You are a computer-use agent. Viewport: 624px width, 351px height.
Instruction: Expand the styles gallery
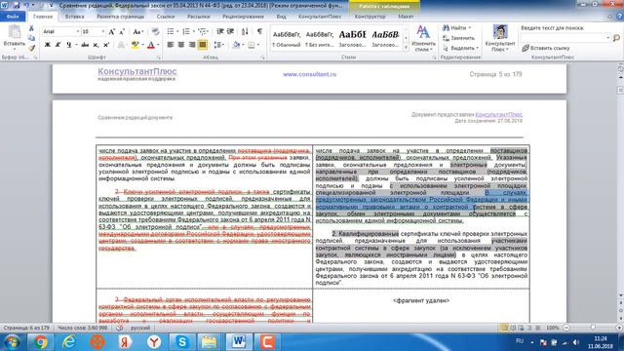click(406, 48)
